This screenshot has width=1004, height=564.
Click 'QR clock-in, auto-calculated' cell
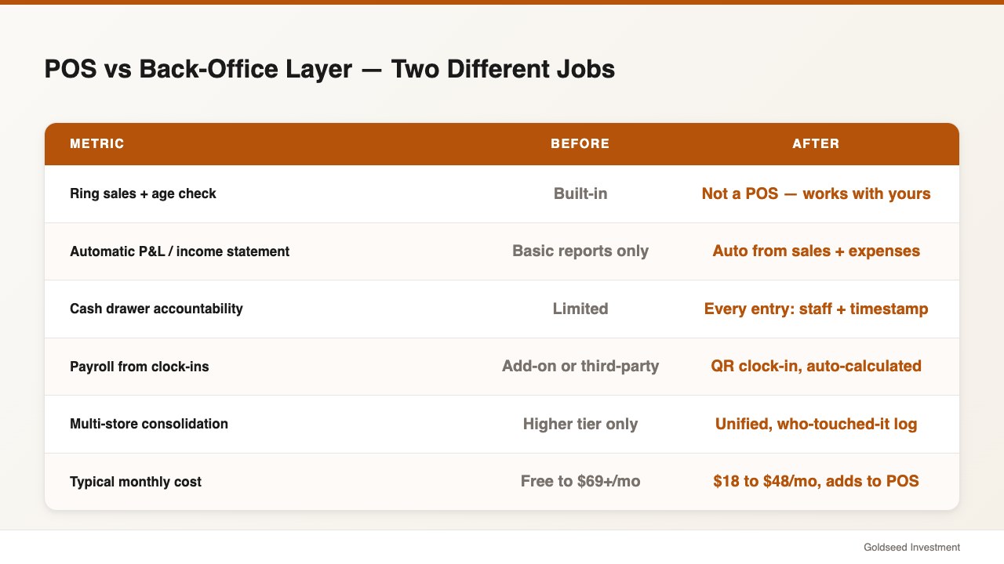(816, 366)
